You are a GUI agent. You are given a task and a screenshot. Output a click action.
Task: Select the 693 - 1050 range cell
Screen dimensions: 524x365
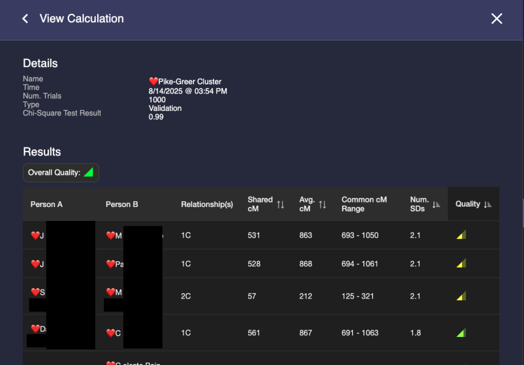click(360, 235)
